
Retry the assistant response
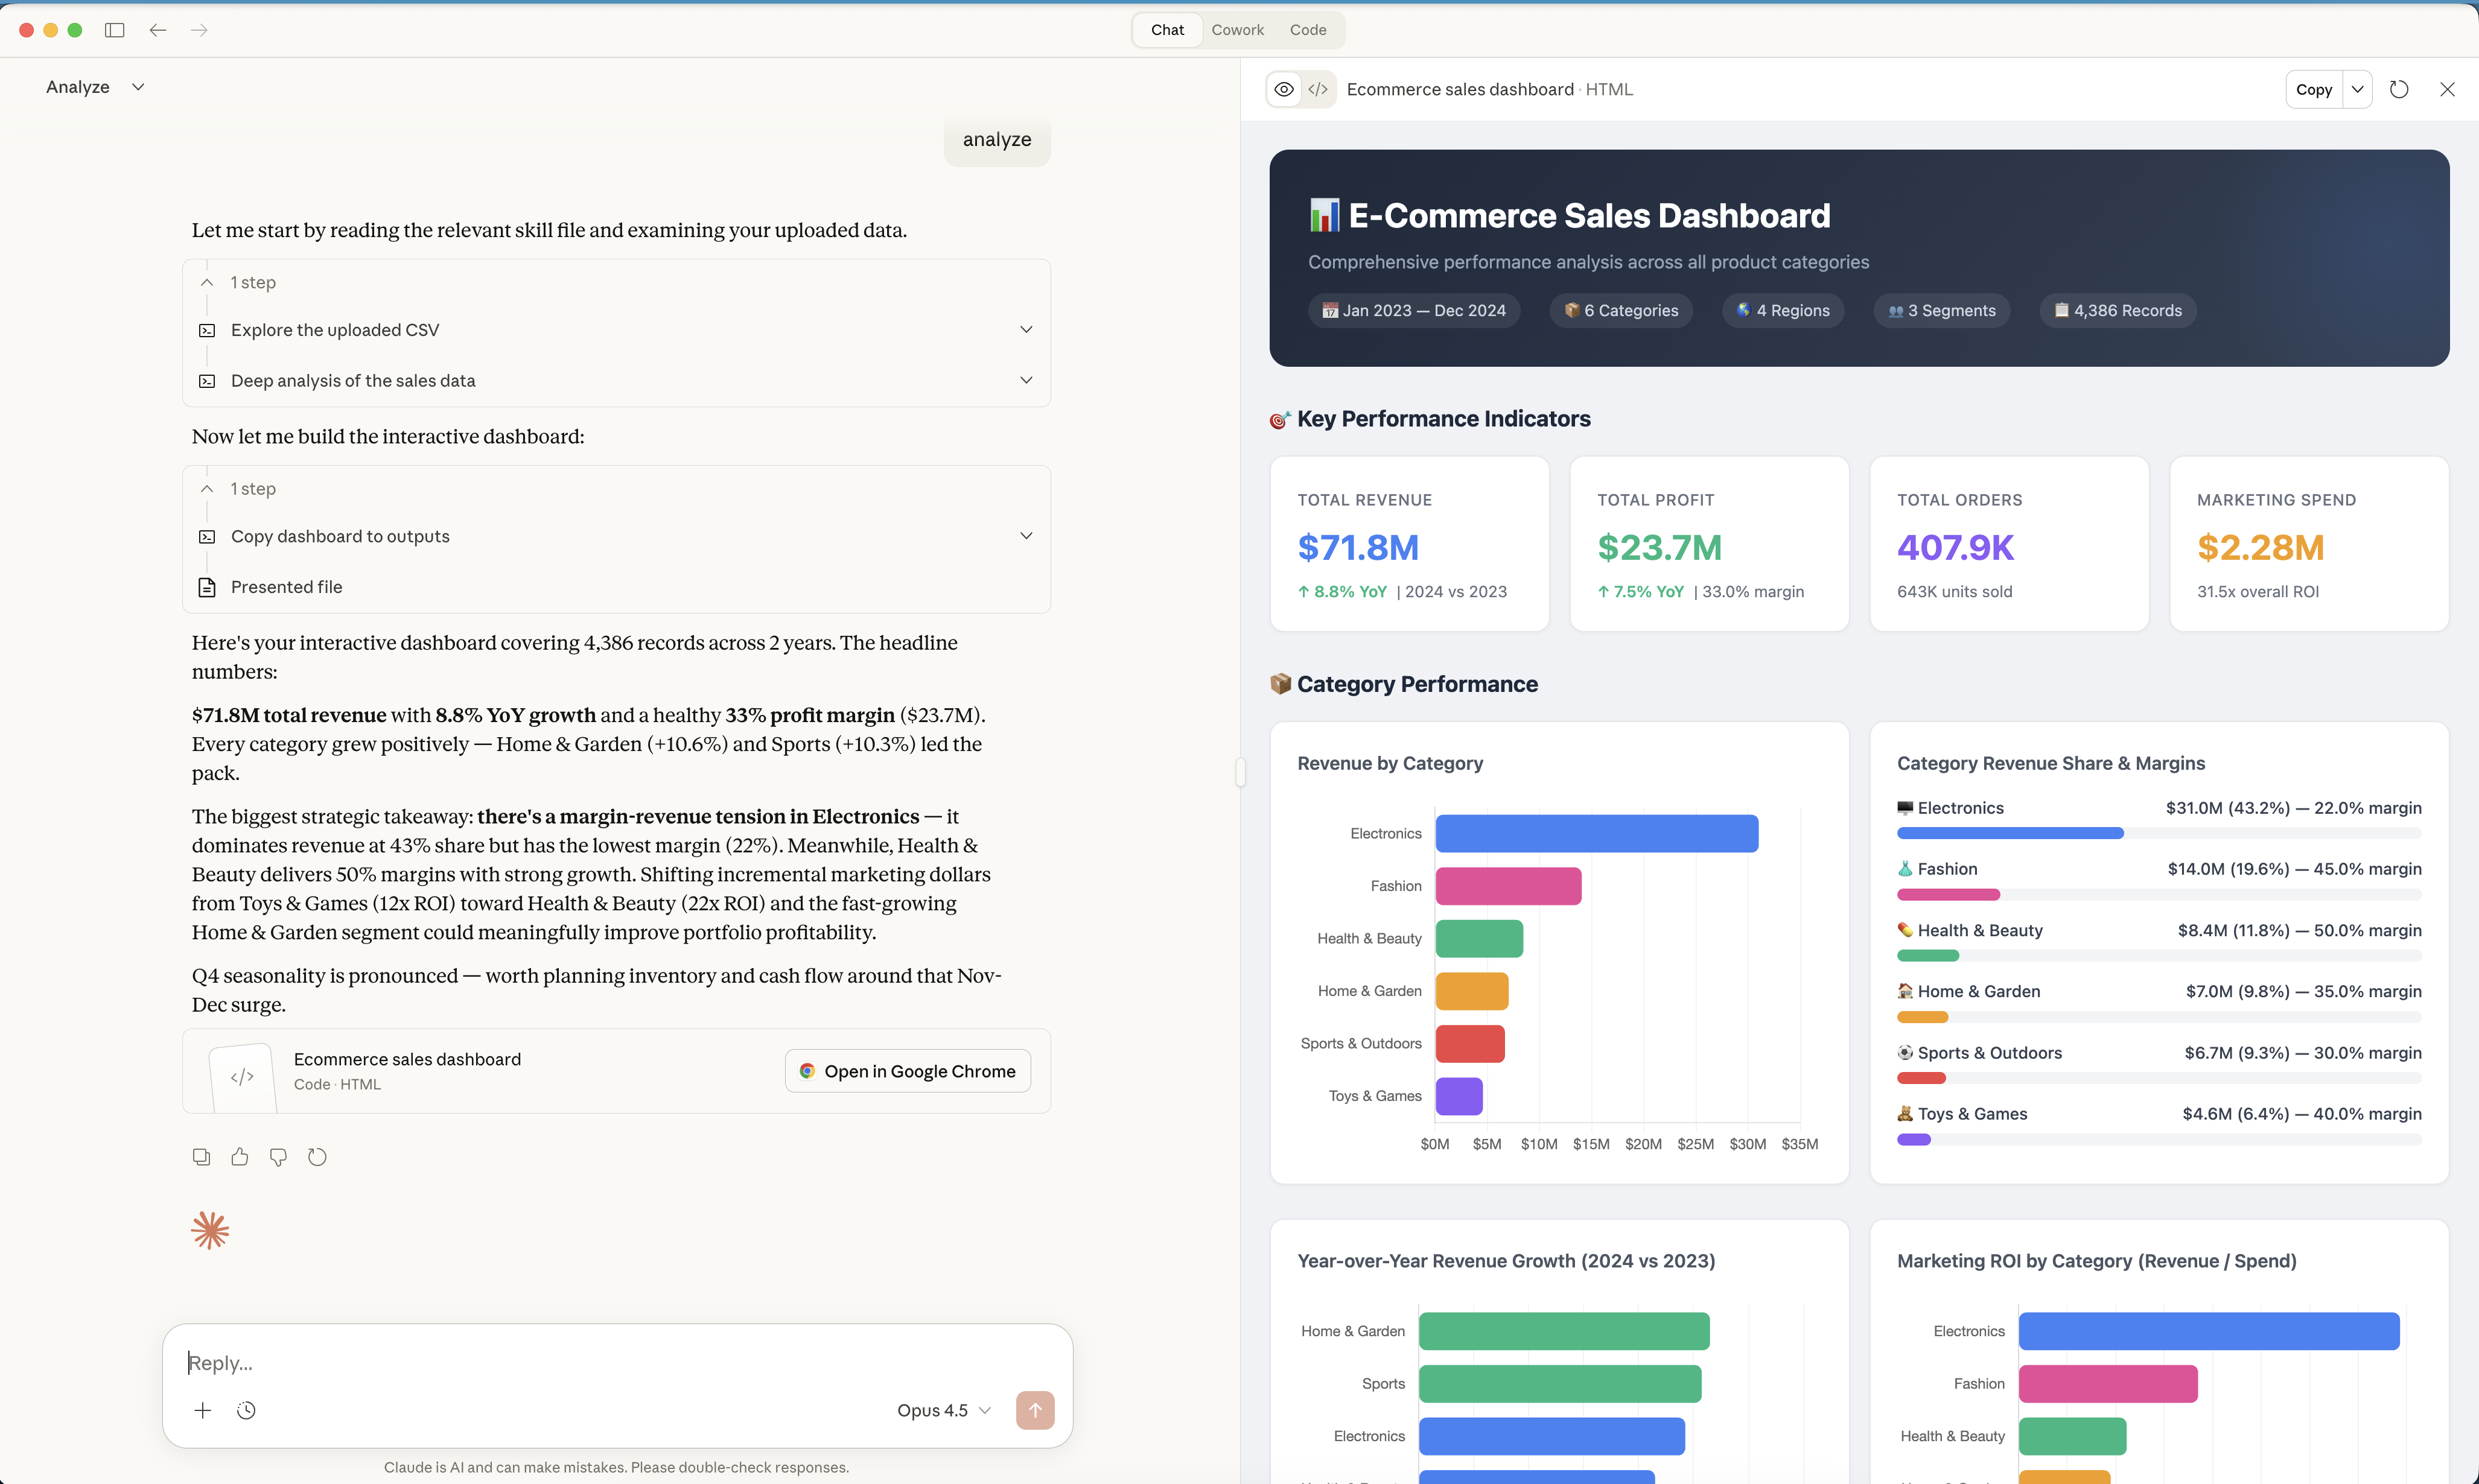pyautogui.click(x=317, y=1157)
